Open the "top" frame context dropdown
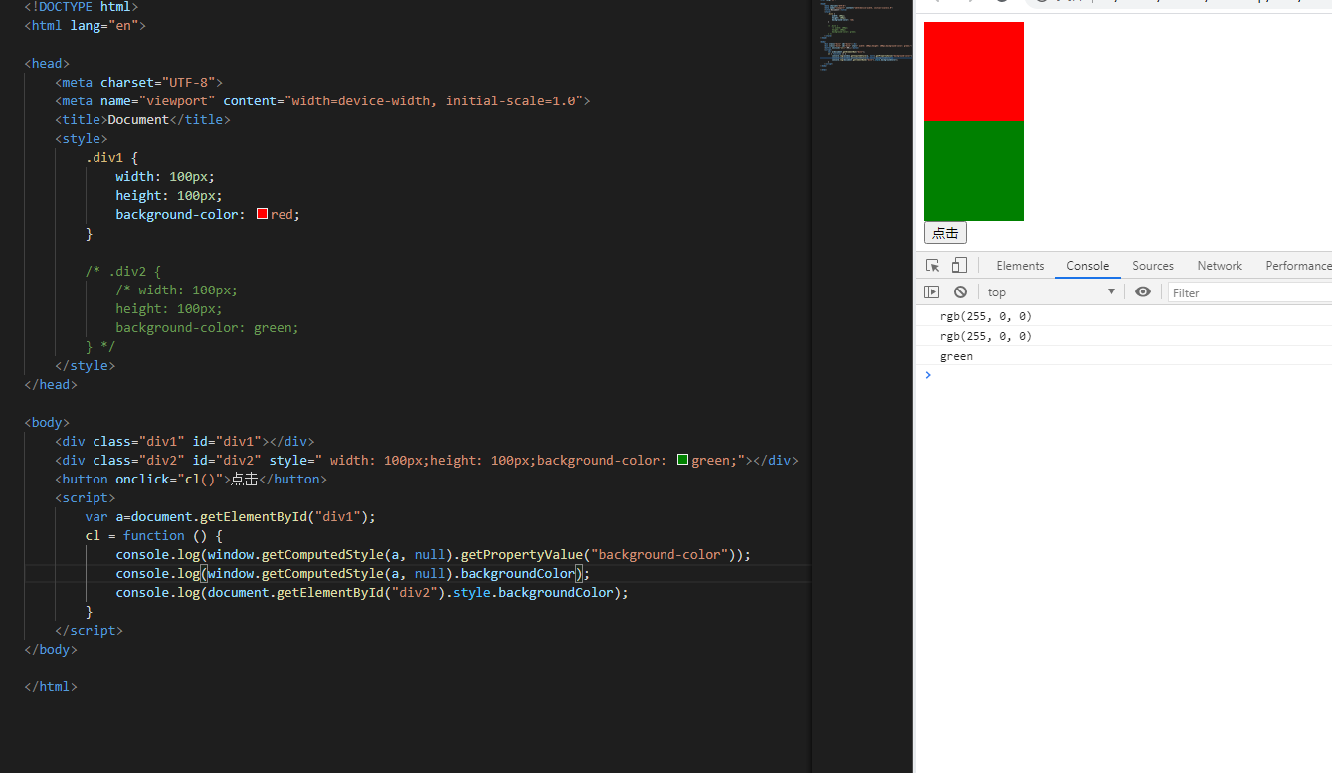Image resolution: width=1332 pixels, height=773 pixels. point(1049,291)
